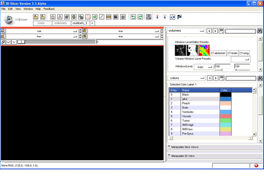This screenshot has width=264, height=190.
Task: Go to next module in colors panel
Action: [216, 78]
